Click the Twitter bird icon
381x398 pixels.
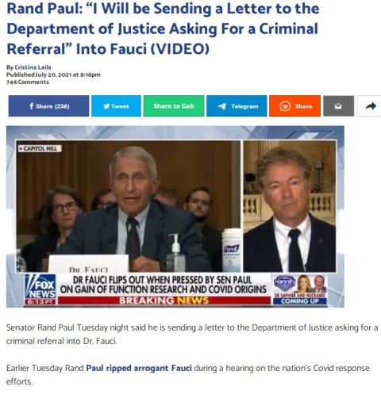click(x=106, y=106)
